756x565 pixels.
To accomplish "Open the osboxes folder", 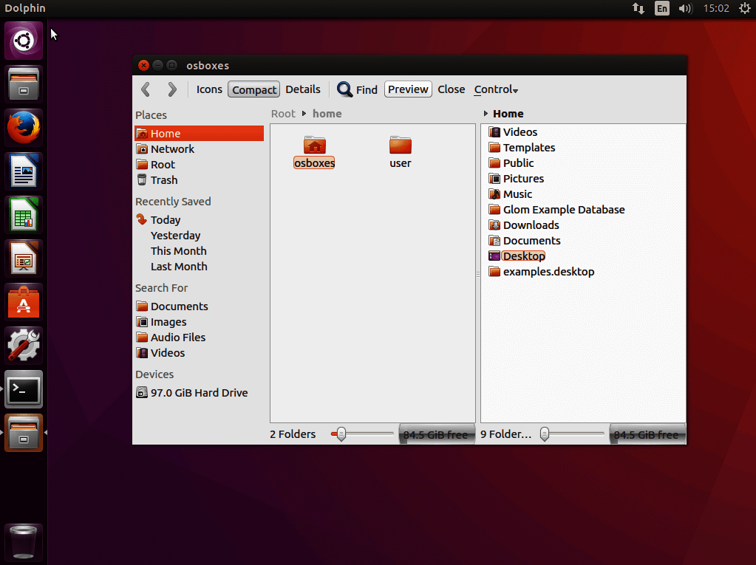I will pyautogui.click(x=313, y=145).
